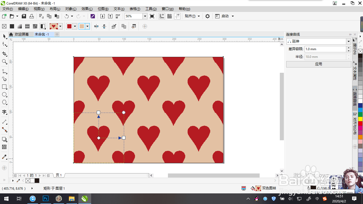Toggle show guidelines
The image size is (363, 204).
pyautogui.click(x=177, y=16)
